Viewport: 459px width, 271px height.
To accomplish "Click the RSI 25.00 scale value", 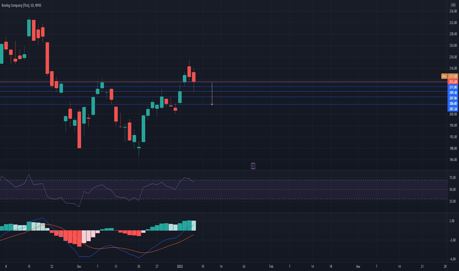I will [x=452, y=201].
